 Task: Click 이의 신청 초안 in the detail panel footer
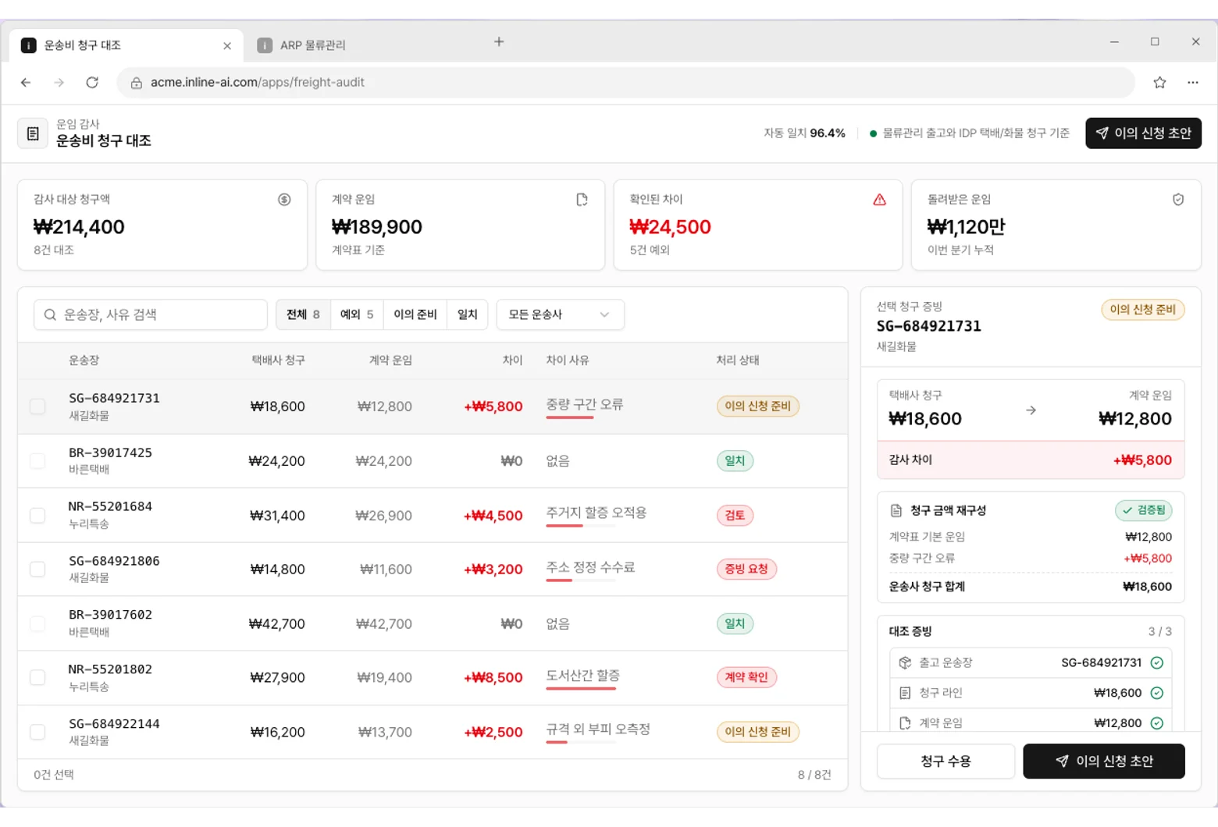coord(1104,761)
